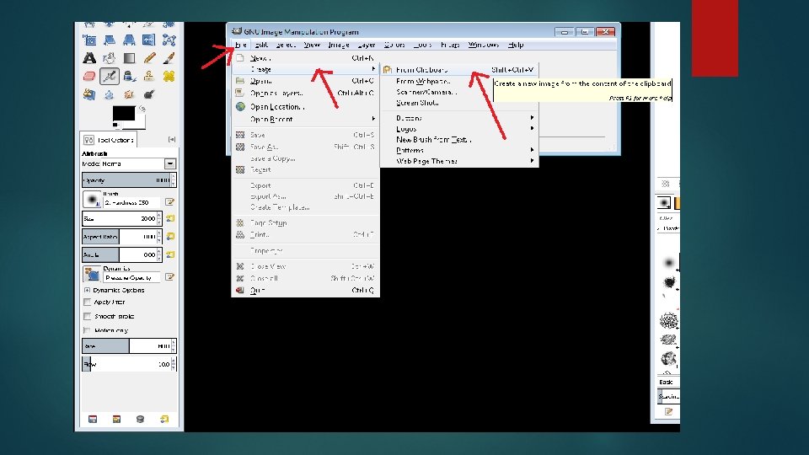The height and width of the screenshot is (455, 809).
Task: Choose Screen Shot in Create submenu
Action: 459,103
